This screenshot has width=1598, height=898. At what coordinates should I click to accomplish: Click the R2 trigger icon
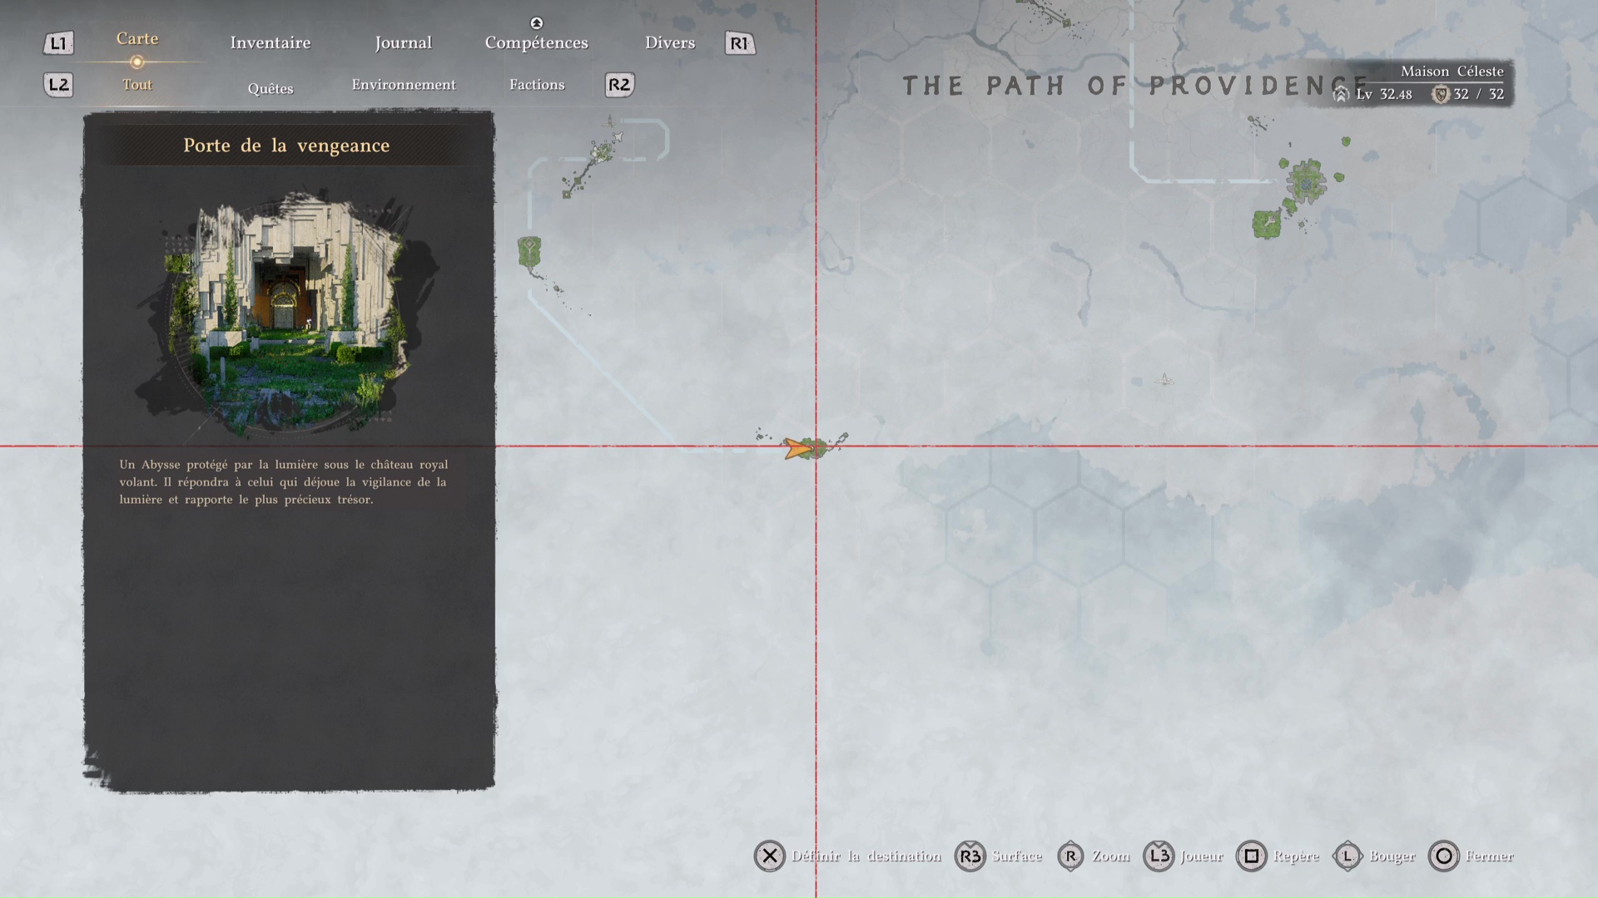click(619, 85)
